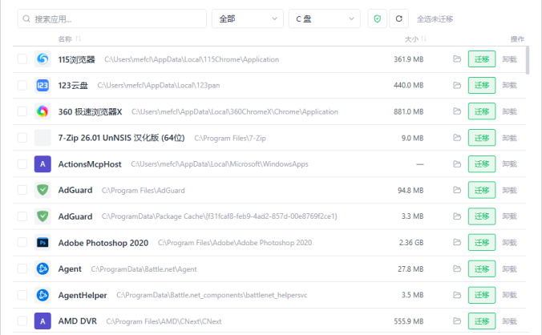542x335 pixels.
Task: Open folder for ActionsMcpHost
Action: click(x=457, y=164)
